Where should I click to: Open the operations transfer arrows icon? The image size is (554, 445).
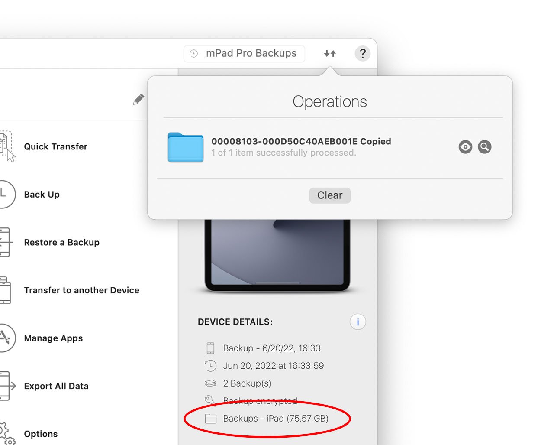[x=330, y=53]
